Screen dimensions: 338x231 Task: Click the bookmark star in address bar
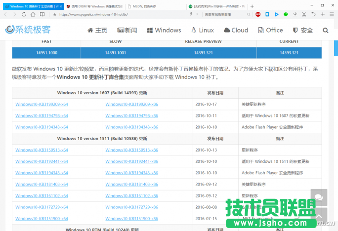click(x=54, y=15)
